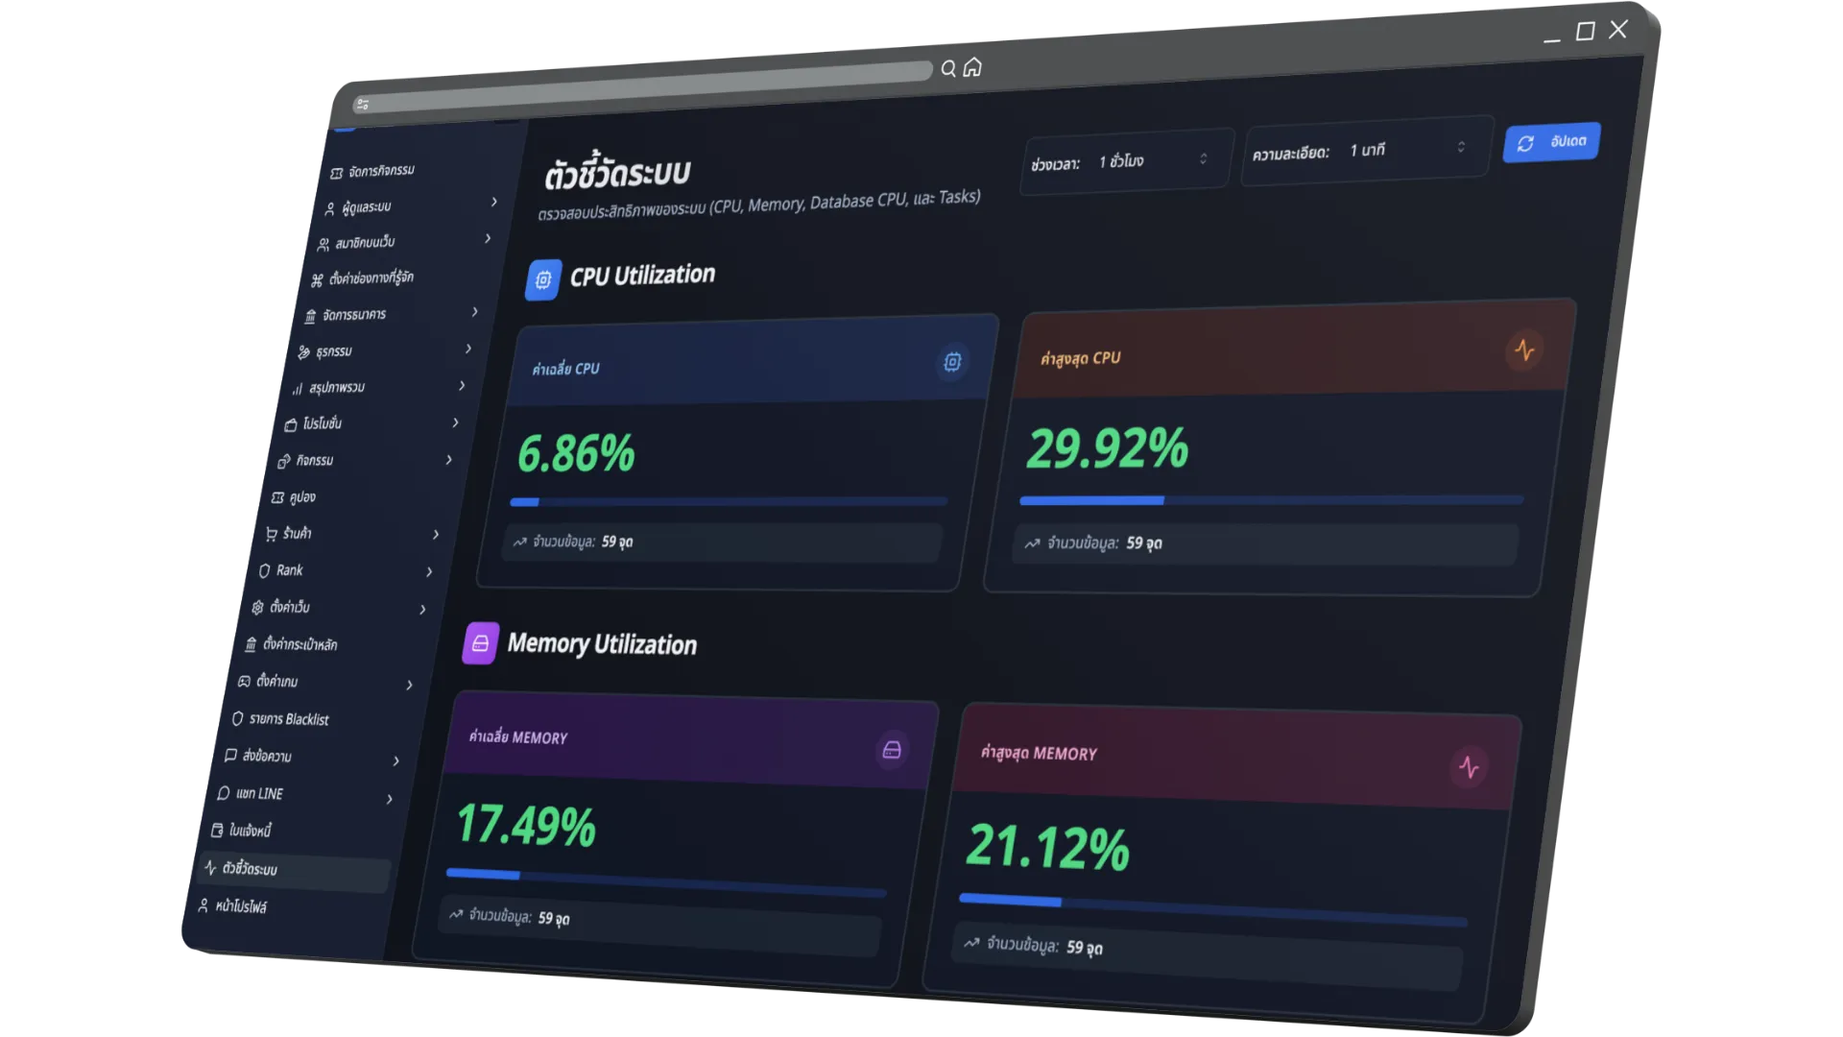
Task: Open the หน้าโปรไฟล์ profile page item
Action: (240, 906)
